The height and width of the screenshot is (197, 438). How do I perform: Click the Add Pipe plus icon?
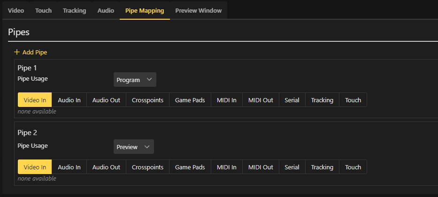(x=17, y=52)
